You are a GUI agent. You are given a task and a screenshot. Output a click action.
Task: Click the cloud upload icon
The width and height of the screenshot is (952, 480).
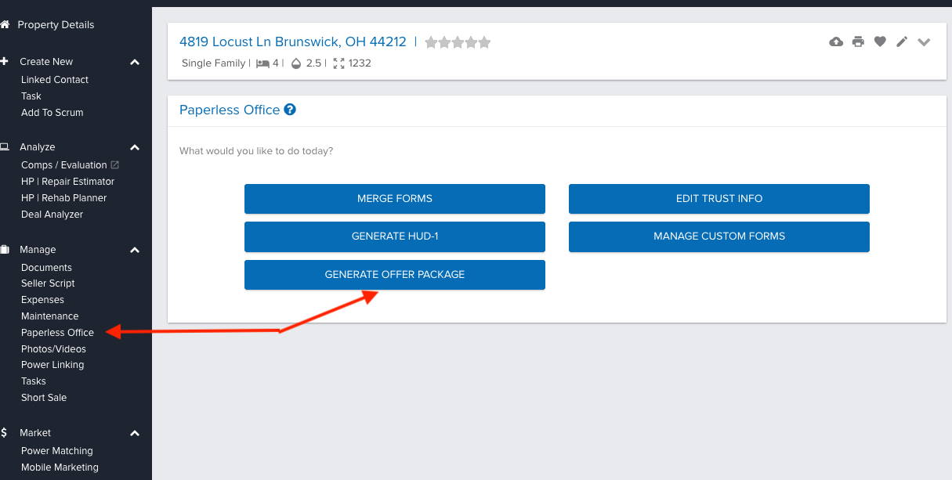[x=836, y=42]
